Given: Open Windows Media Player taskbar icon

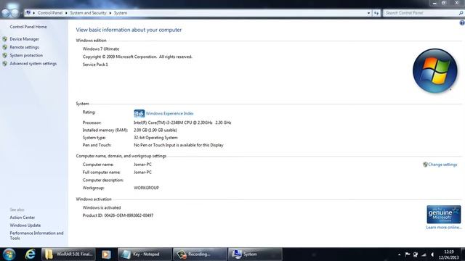Looking at the screenshot, I should point(106,254).
